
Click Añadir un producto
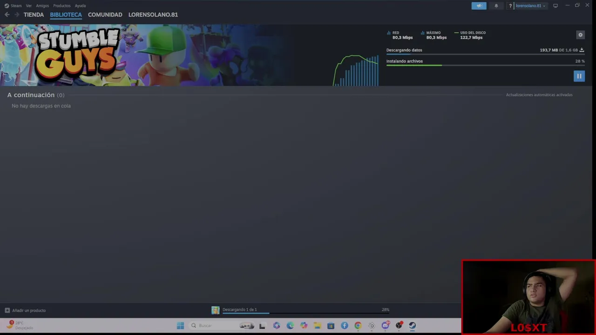point(29,310)
